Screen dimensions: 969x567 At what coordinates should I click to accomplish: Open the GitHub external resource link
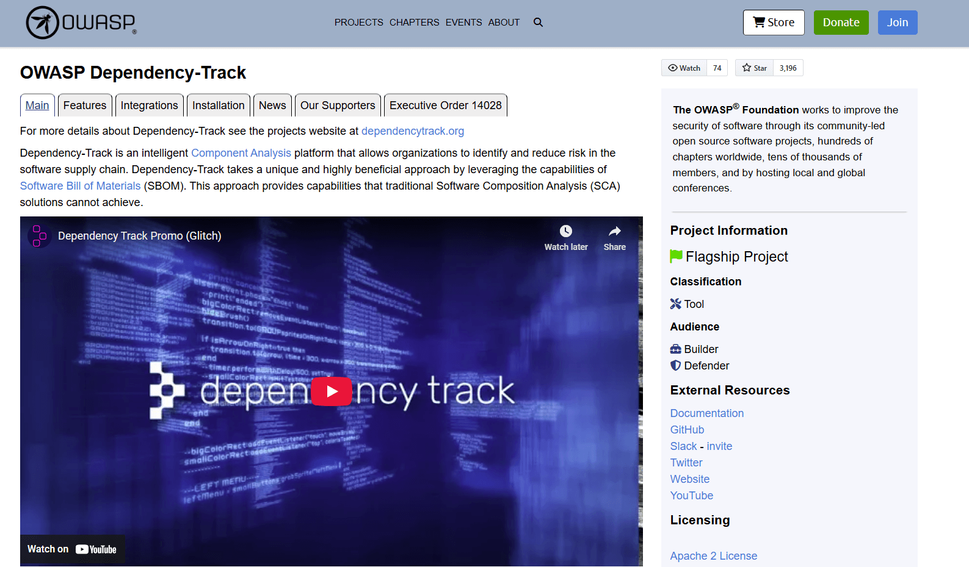coord(687,430)
